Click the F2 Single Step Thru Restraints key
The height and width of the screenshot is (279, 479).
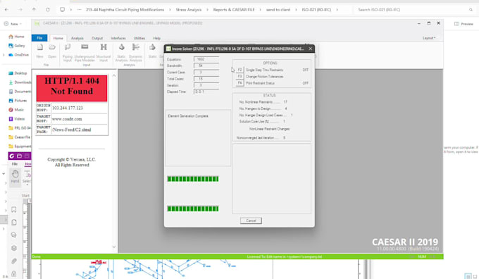point(240,70)
